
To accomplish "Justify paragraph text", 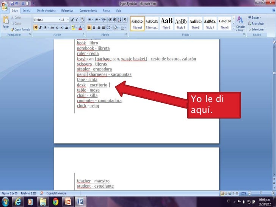I will (103, 27).
